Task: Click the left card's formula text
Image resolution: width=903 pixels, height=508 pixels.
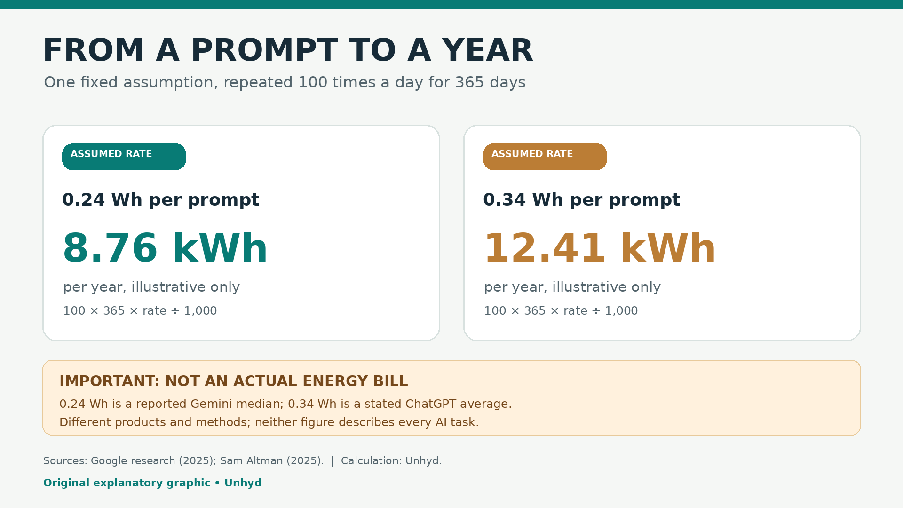Action: pyautogui.click(x=140, y=311)
